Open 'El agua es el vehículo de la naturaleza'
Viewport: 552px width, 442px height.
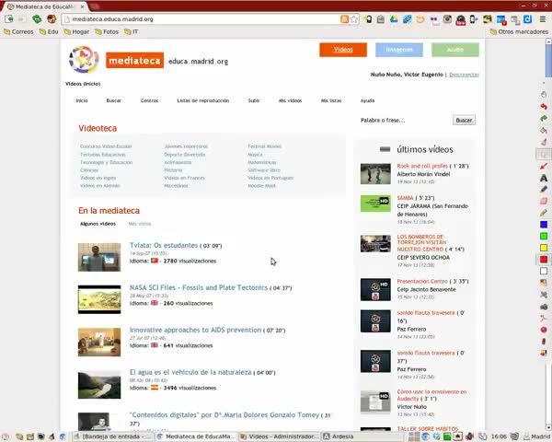[x=190, y=372]
